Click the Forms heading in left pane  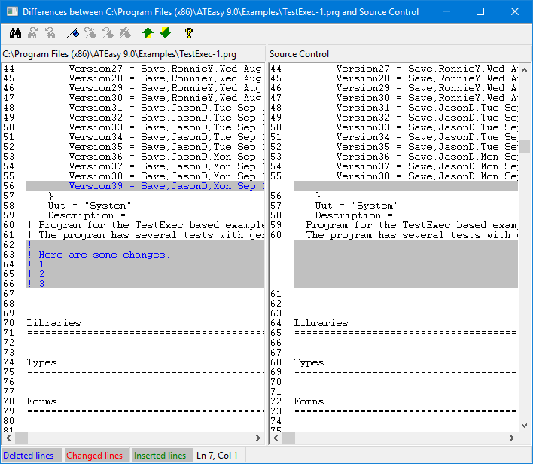tap(41, 401)
